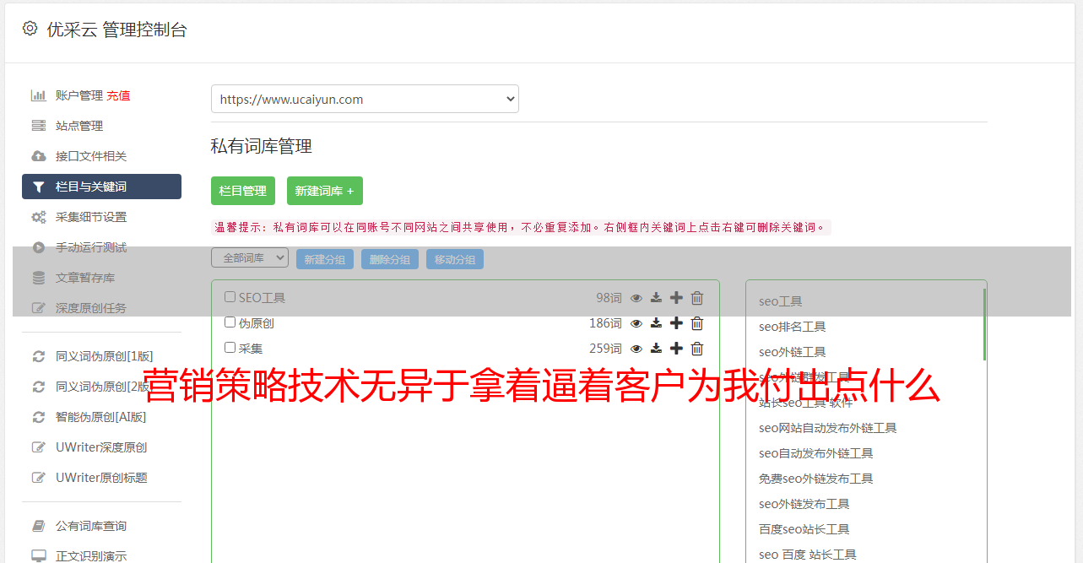
Task: Click the 98词 count in SEO工具 row
Action: click(x=609, y=298)
